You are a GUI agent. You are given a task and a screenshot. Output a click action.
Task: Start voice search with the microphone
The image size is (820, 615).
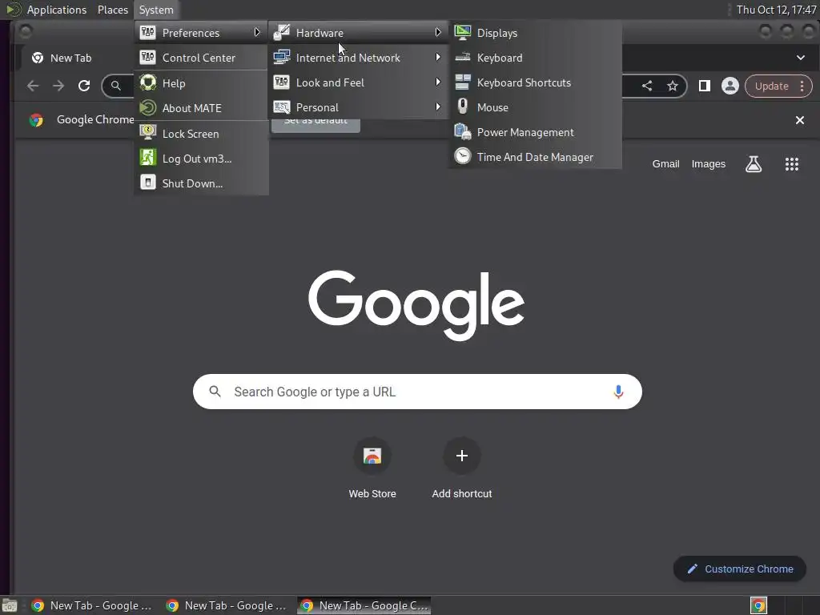(x=618, y=392)
